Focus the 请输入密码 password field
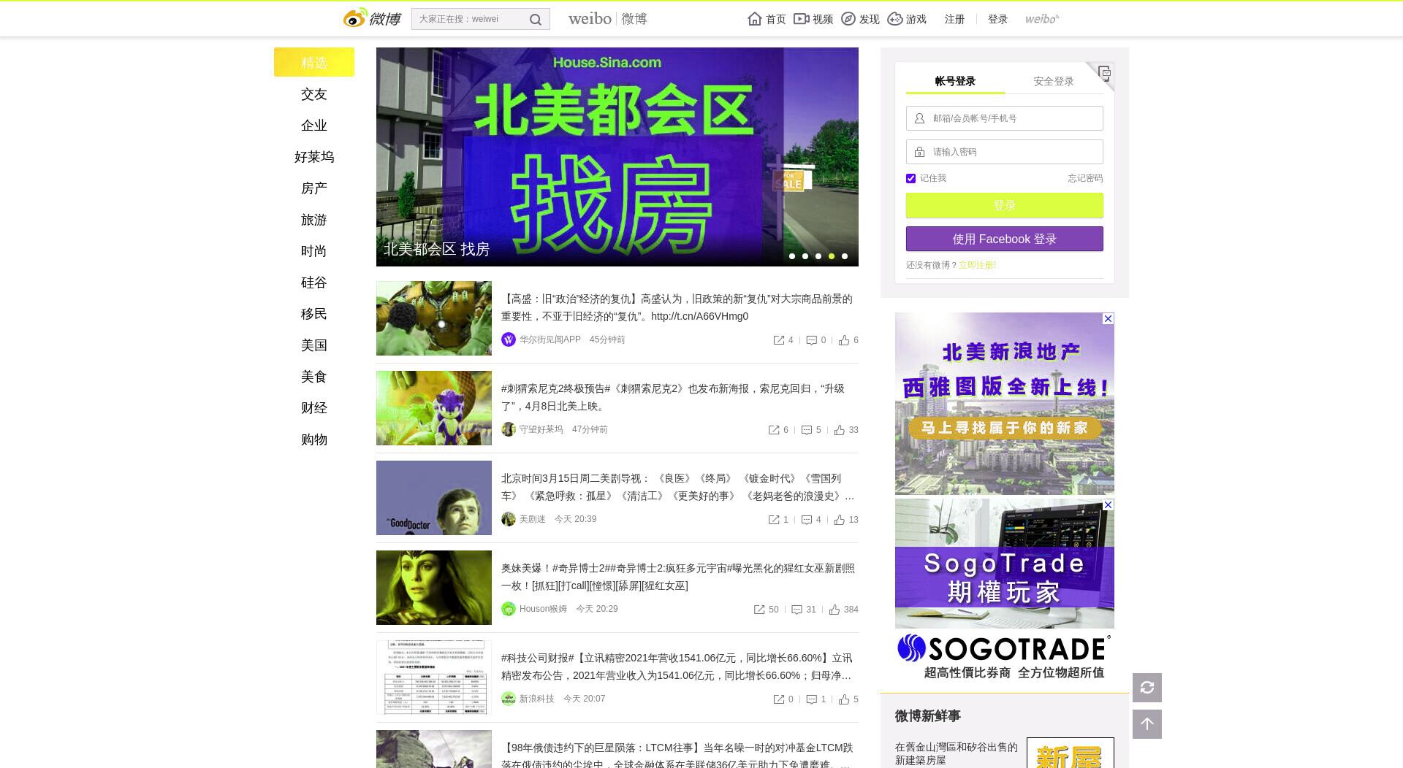The width and height of the screenshot is (1403, 768). pyautogui.click(x=1005, y=152)
